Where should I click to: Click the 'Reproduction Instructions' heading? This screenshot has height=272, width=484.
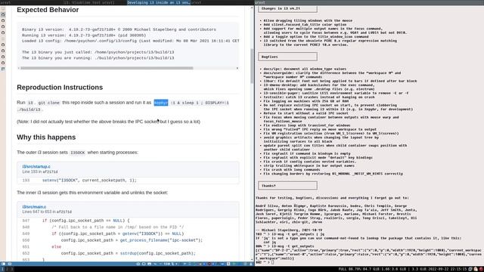[x=60, y=88]
